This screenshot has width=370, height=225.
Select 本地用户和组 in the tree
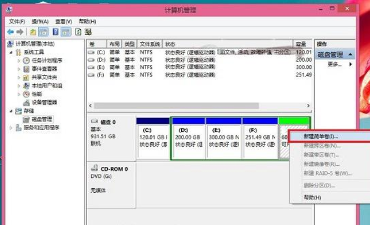coord(47,86)
